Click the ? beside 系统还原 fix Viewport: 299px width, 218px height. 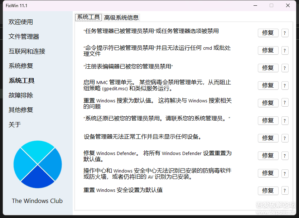pyautogui.click(x=285, y=120)
